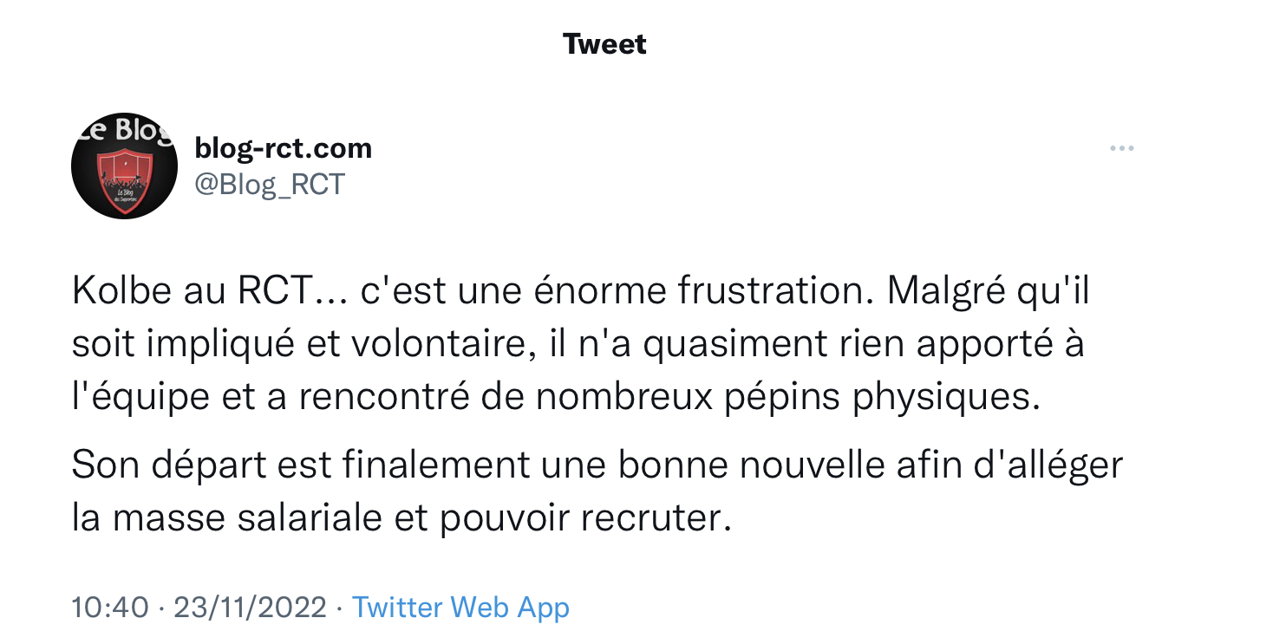
Task: Open the three-dot more options menu
Action: click(x=1121, y=149)
